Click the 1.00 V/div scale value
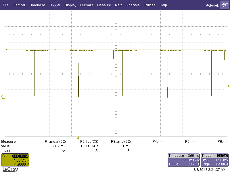 21,160
